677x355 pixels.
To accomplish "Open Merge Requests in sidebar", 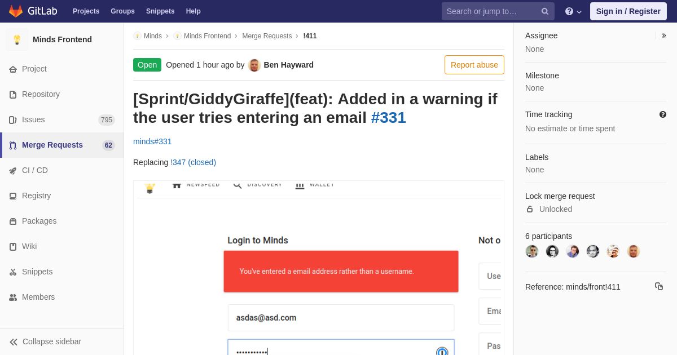I will tap(62, 145).
